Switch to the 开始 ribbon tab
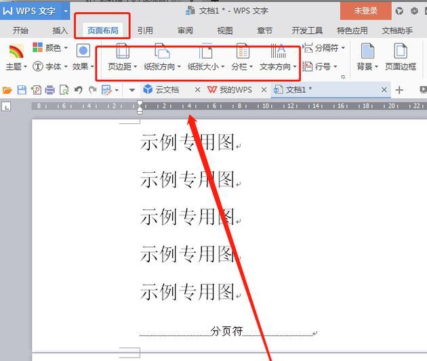 [20, 30]
